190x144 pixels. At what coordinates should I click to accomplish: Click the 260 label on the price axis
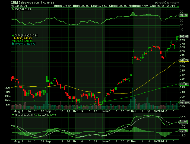click(182, 51)
